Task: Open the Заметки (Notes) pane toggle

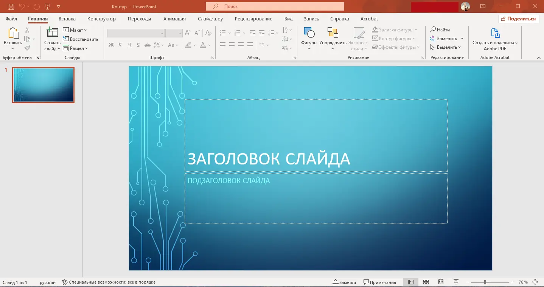Action: [x=344, y=282]
